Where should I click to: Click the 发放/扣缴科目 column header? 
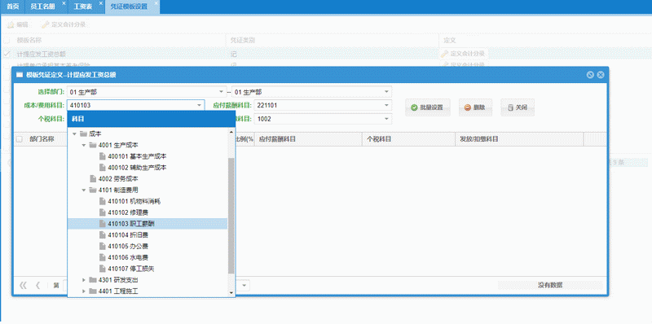[x=519, y=139]
